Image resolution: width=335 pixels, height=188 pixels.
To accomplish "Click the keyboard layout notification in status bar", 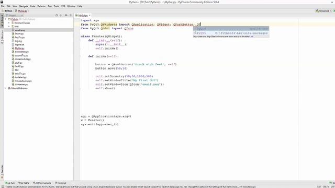I will tap(130, 187).
